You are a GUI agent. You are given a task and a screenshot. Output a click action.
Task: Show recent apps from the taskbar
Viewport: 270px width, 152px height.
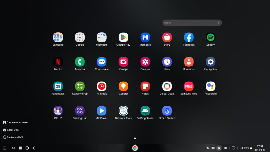tap(20, 148)
